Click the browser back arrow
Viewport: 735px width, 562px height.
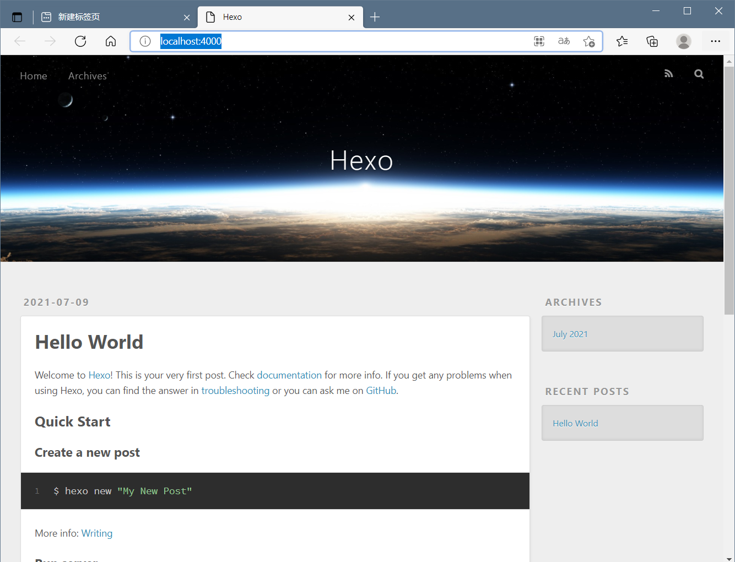20,41
